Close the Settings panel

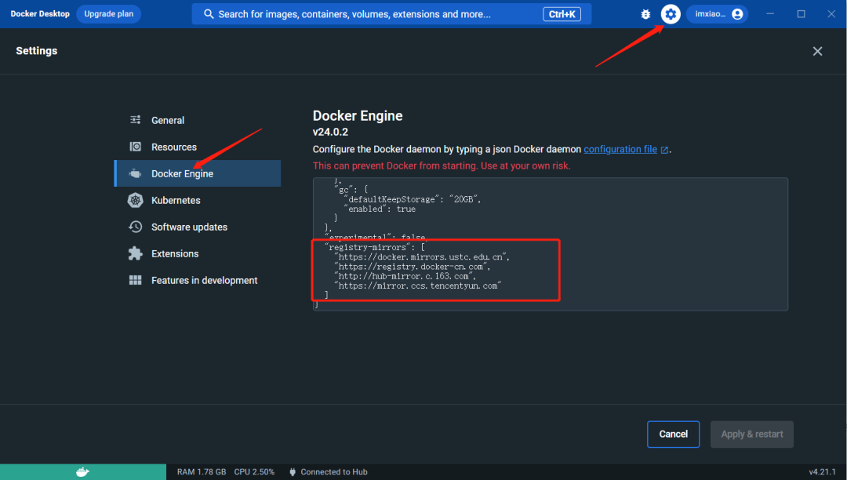pyautogui.click(x=817, y=51)
